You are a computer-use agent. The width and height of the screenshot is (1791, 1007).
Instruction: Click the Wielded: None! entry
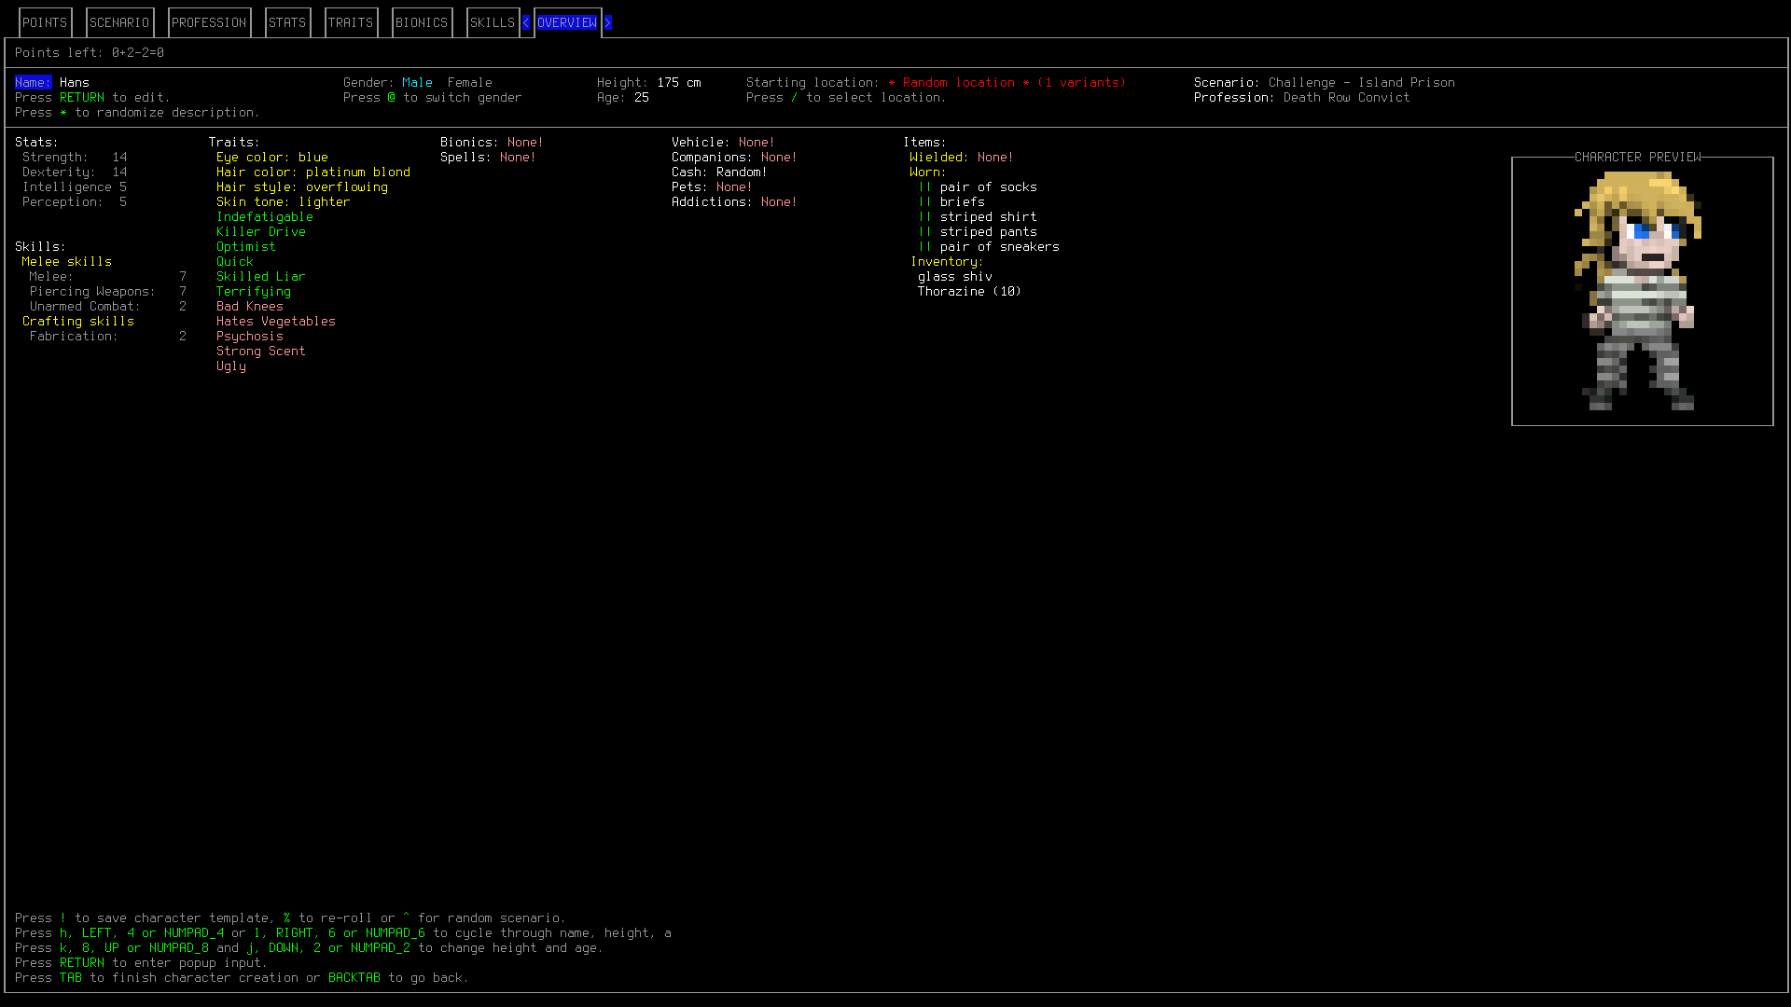coord(962,157)
